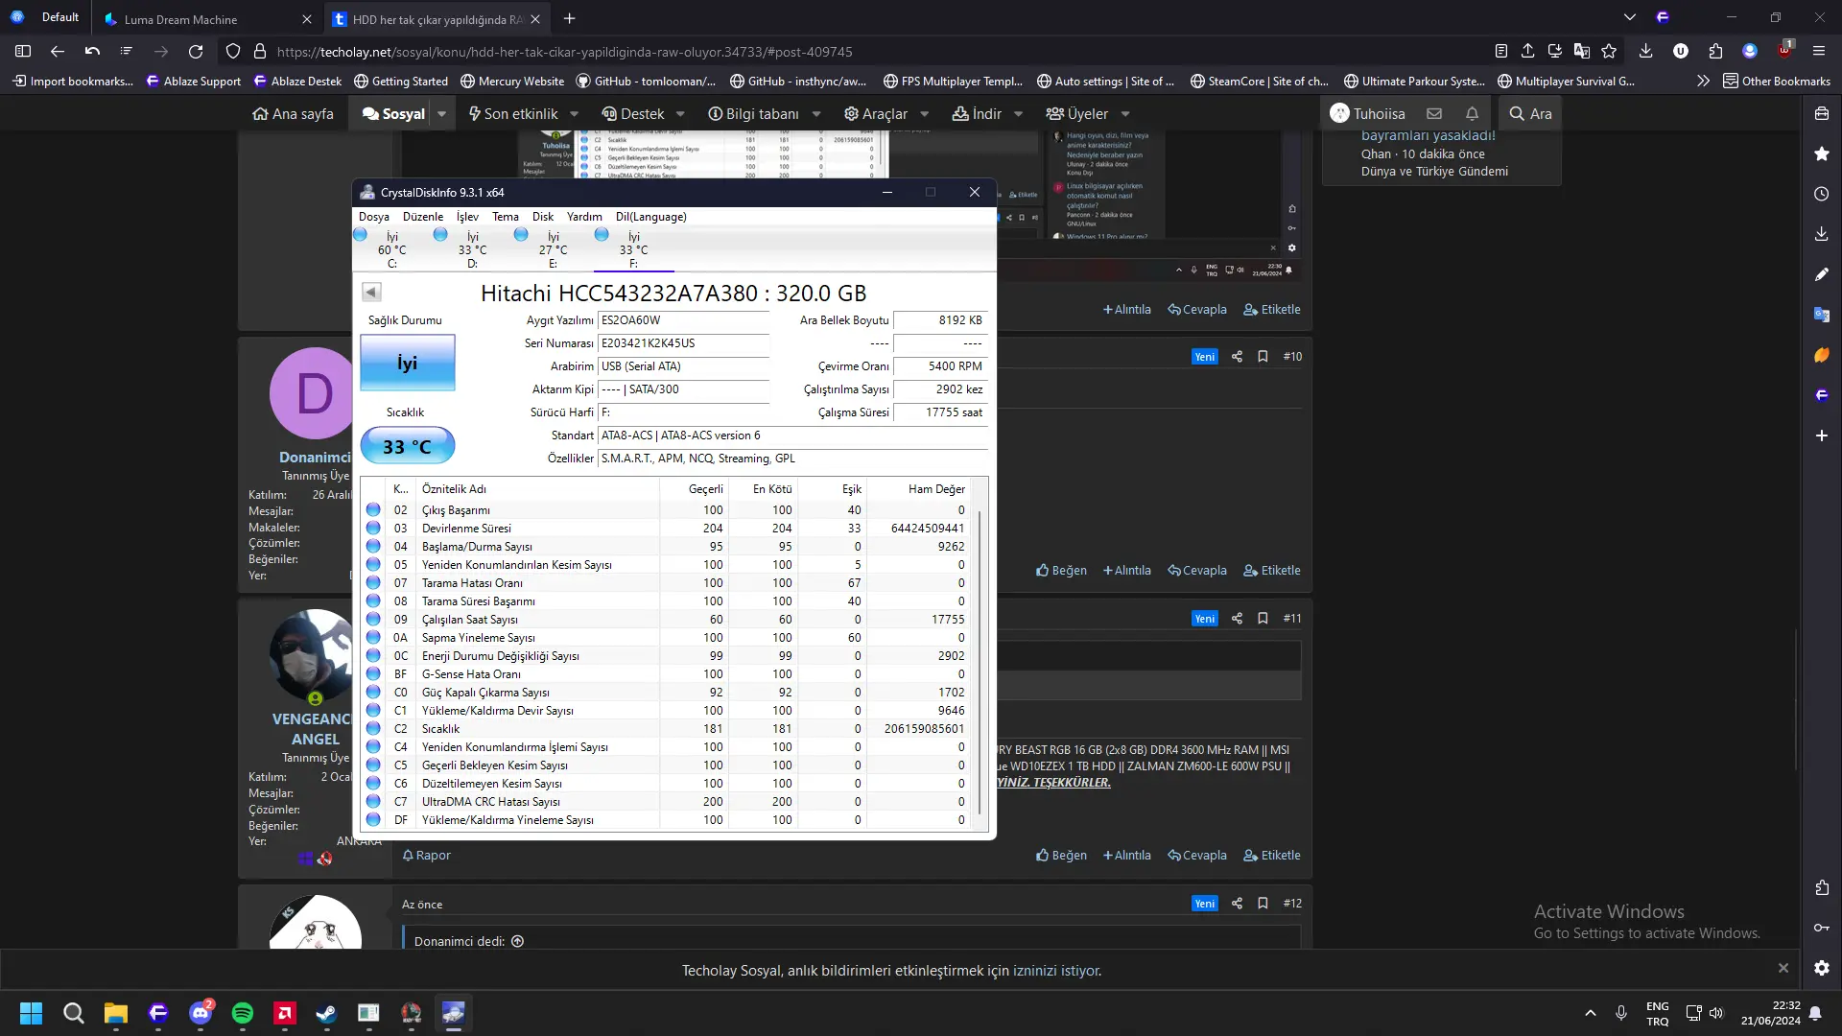Open Steam from the taskbar
Screen dimensions: 1842x1036
click(326, 1013)
